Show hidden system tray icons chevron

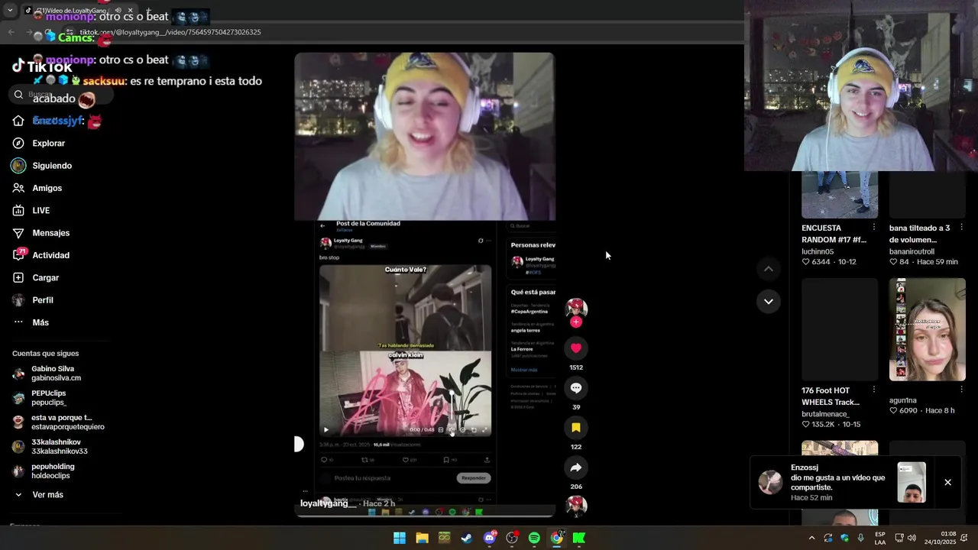pos(811,538)
